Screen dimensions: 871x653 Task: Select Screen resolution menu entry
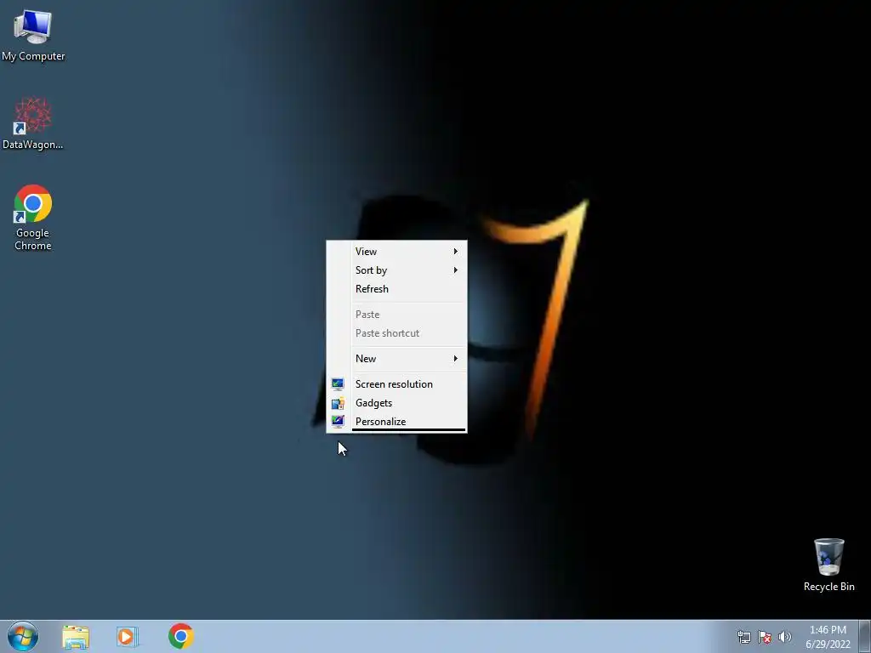[396, 384]
